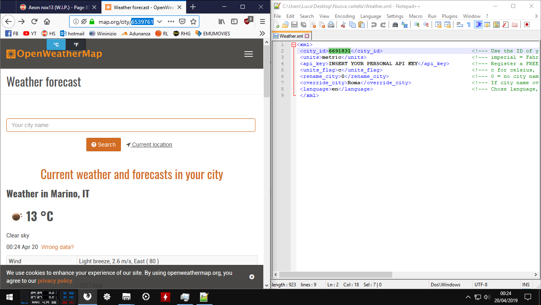Screen dimensions: 541x305
Task: Select the °C temperature unit
Action: (x=56, y=44)
